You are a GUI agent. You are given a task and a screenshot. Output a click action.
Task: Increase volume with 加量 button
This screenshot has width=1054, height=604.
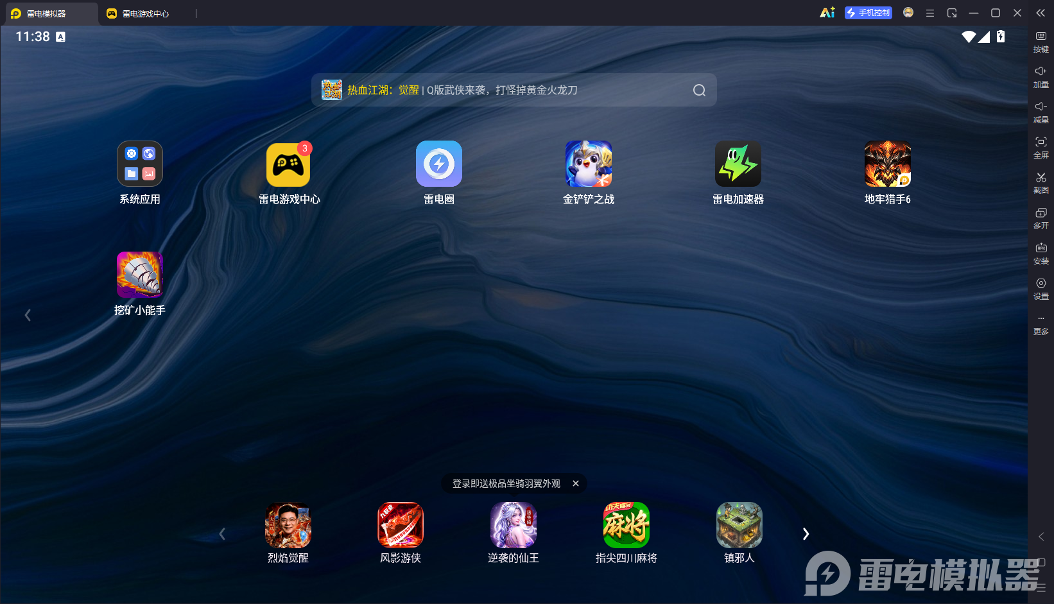1041,78
